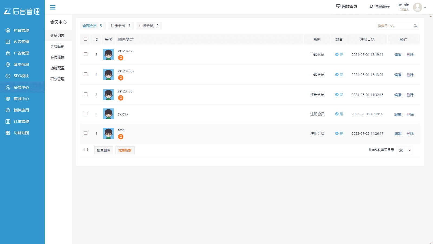433x244 pixels.
Task: Select checkbox for member cs1234567
Action: (86, 74)
